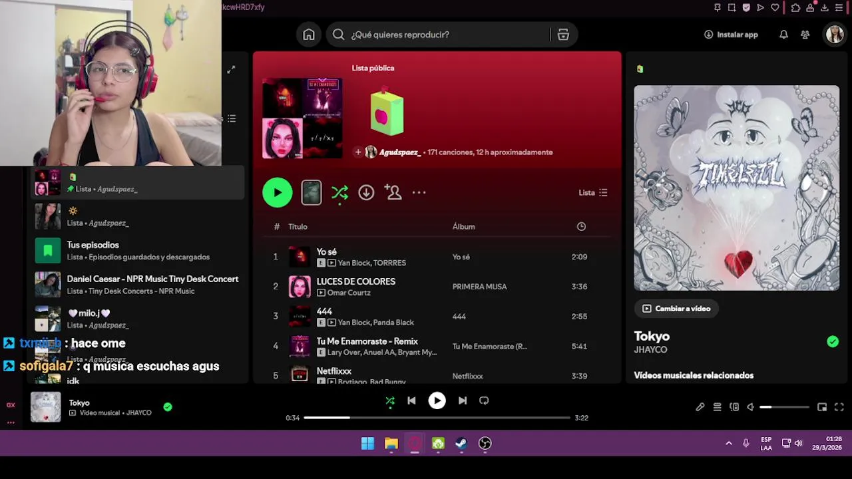
Task: Open the browser sidebar three dots menu
Action: coord(11,422)
